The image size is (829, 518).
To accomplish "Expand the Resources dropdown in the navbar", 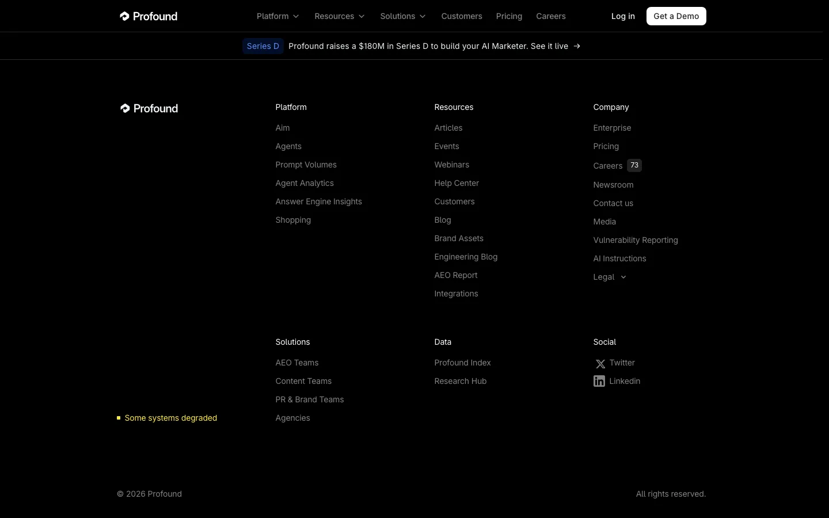I will (340, 16).
